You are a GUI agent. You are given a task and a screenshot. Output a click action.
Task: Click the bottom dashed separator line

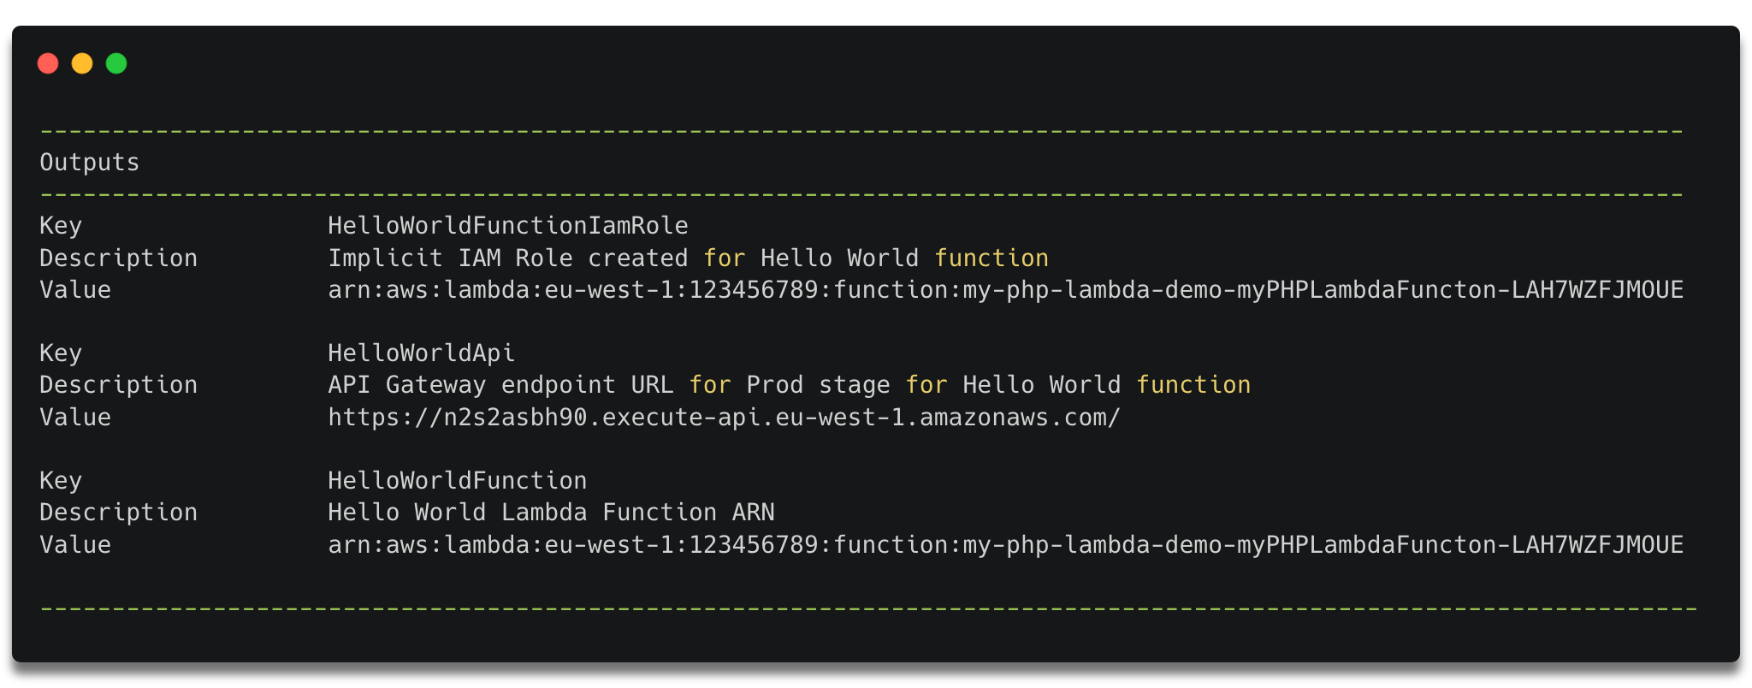point(869,608)
